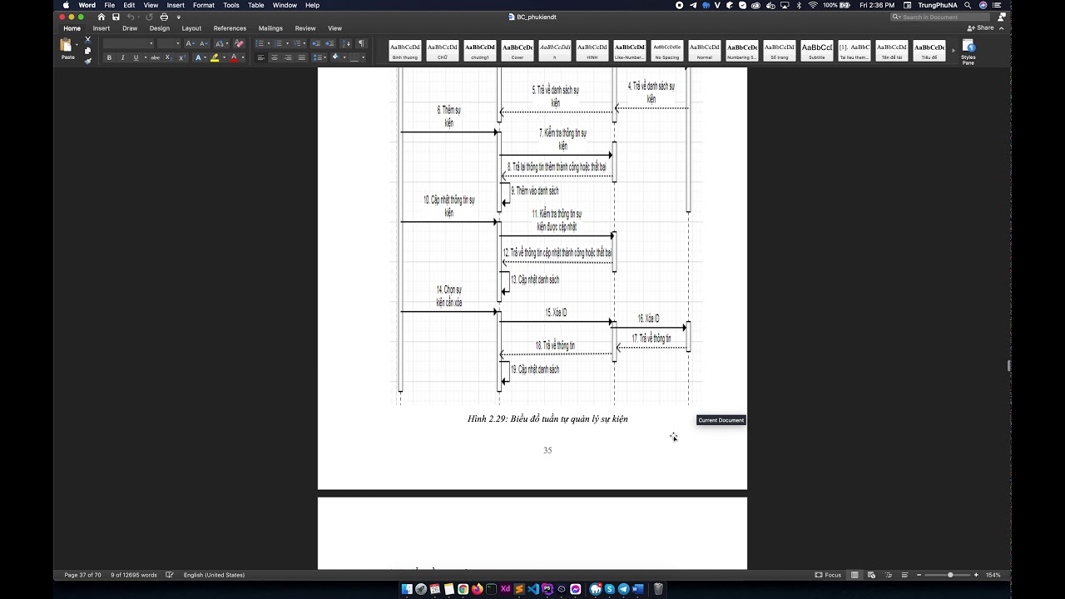Decrease the paragraph indent
The height and width of the screenshot is (599, 1065).
[x=316, y=43]
